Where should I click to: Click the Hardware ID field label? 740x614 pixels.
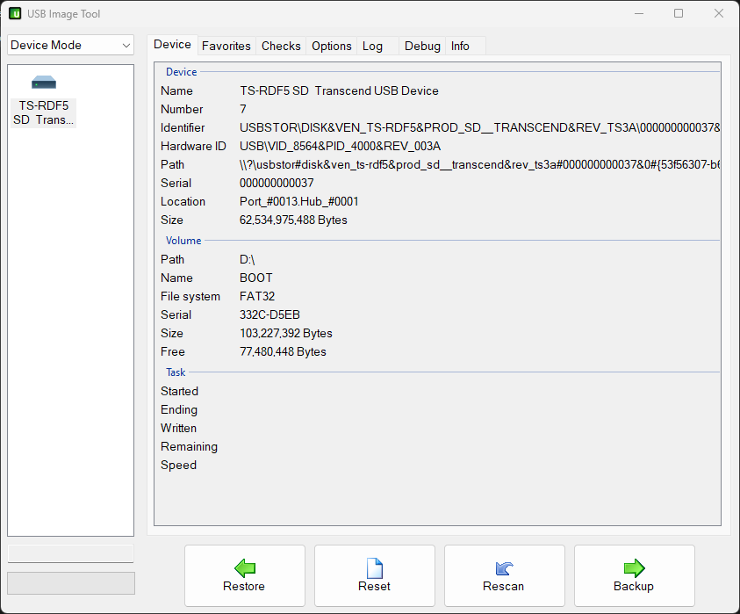(x=193, y=146)
